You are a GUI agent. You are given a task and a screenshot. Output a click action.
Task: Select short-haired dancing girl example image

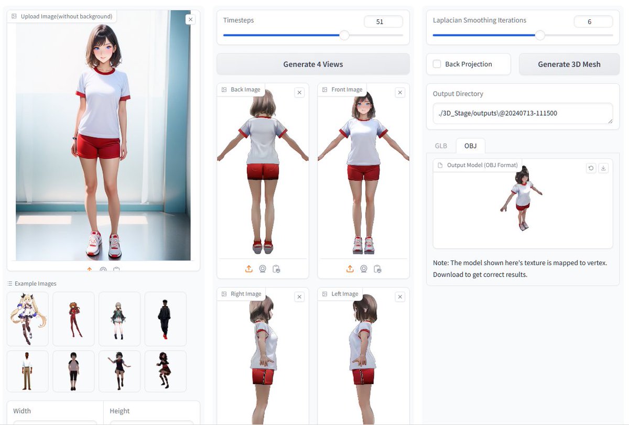point(120,371)
